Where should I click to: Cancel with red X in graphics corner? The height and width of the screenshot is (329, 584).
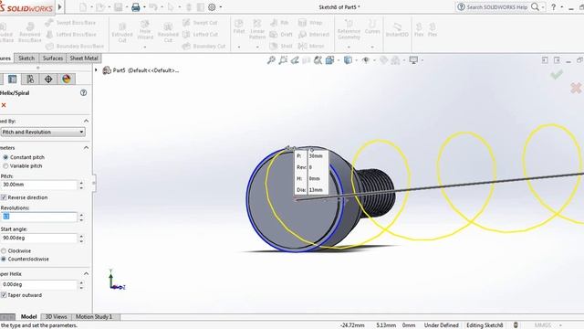click(576, 88)
